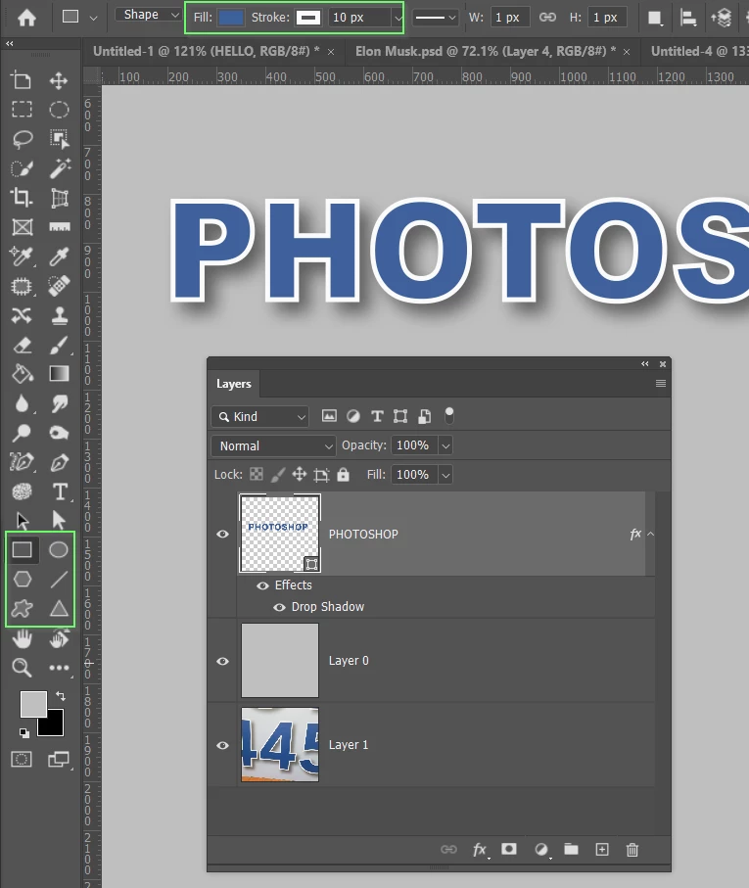Open the Normal blend mode dropdown

[273, 445]
